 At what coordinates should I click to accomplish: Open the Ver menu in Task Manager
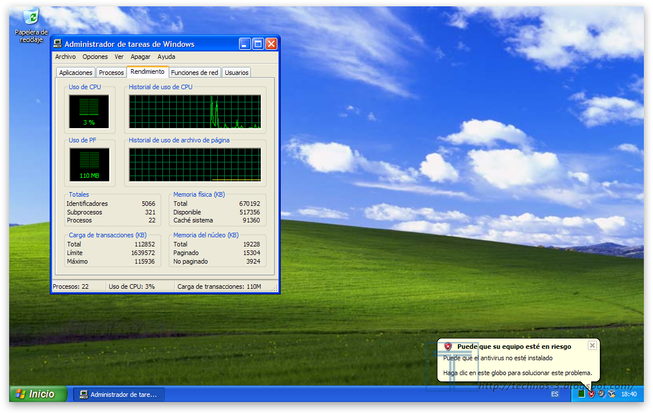tap(119, 57)
